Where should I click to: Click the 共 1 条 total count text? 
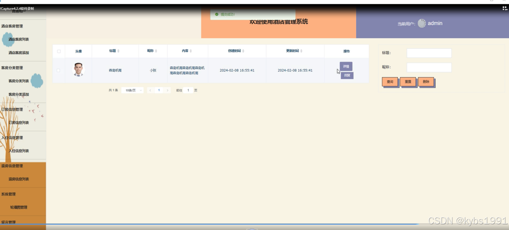tap(113, 90)
